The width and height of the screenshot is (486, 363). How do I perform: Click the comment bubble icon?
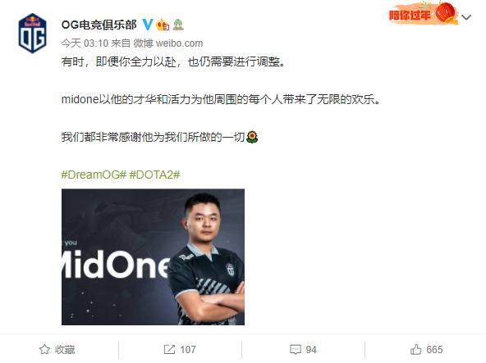[x=295, y=349]
